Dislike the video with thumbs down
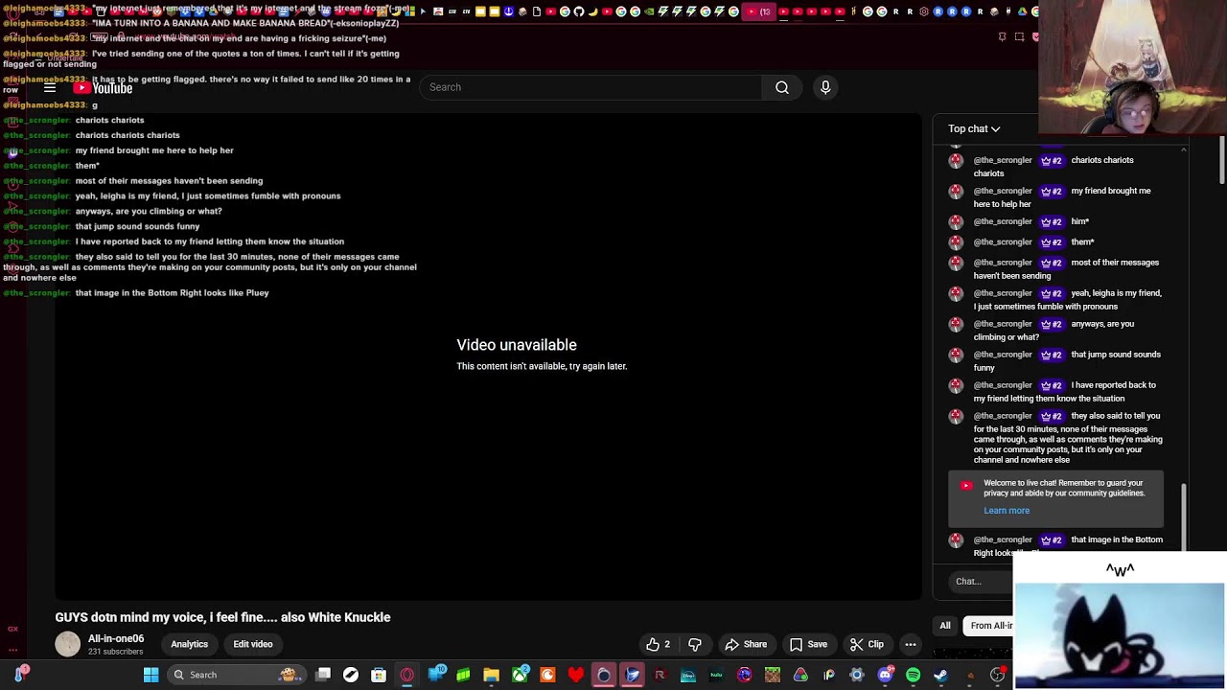This screenshot has width=1227, height=690. pos(695,644)
